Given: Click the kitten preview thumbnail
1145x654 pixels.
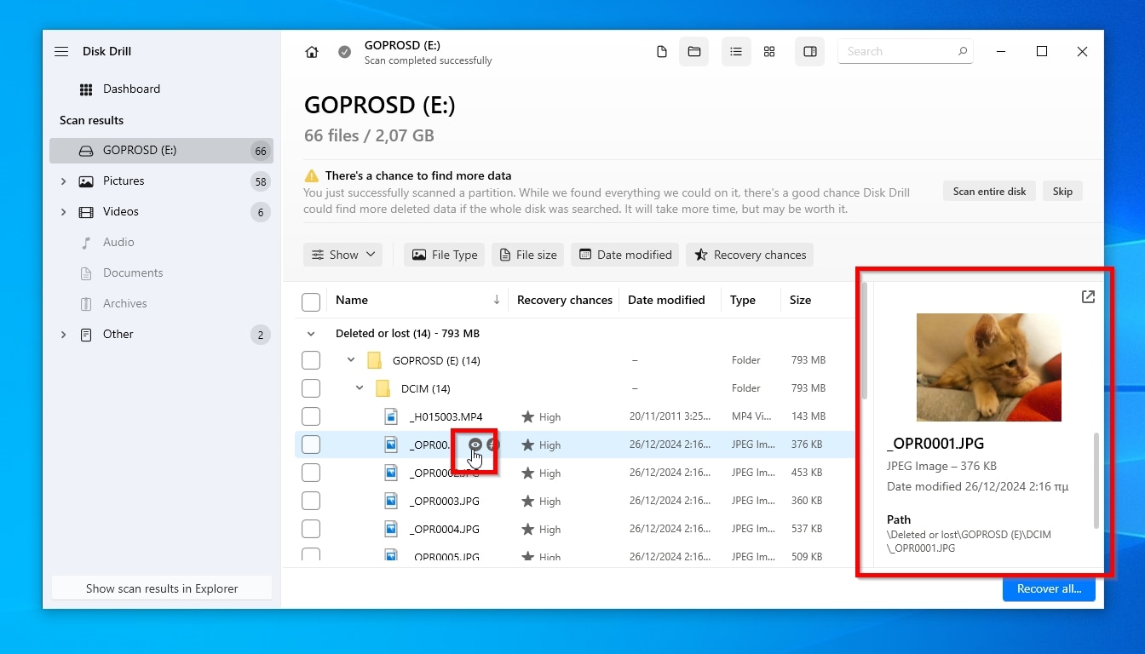Looking at the screenshot, I should click(989, 367).
